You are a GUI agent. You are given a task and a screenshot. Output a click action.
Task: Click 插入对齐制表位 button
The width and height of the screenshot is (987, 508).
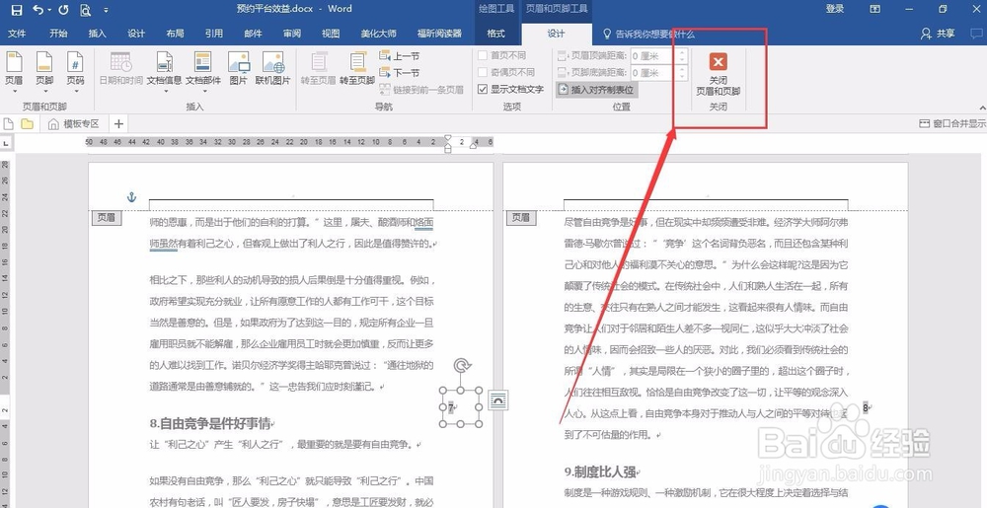[x=596, y=90]
